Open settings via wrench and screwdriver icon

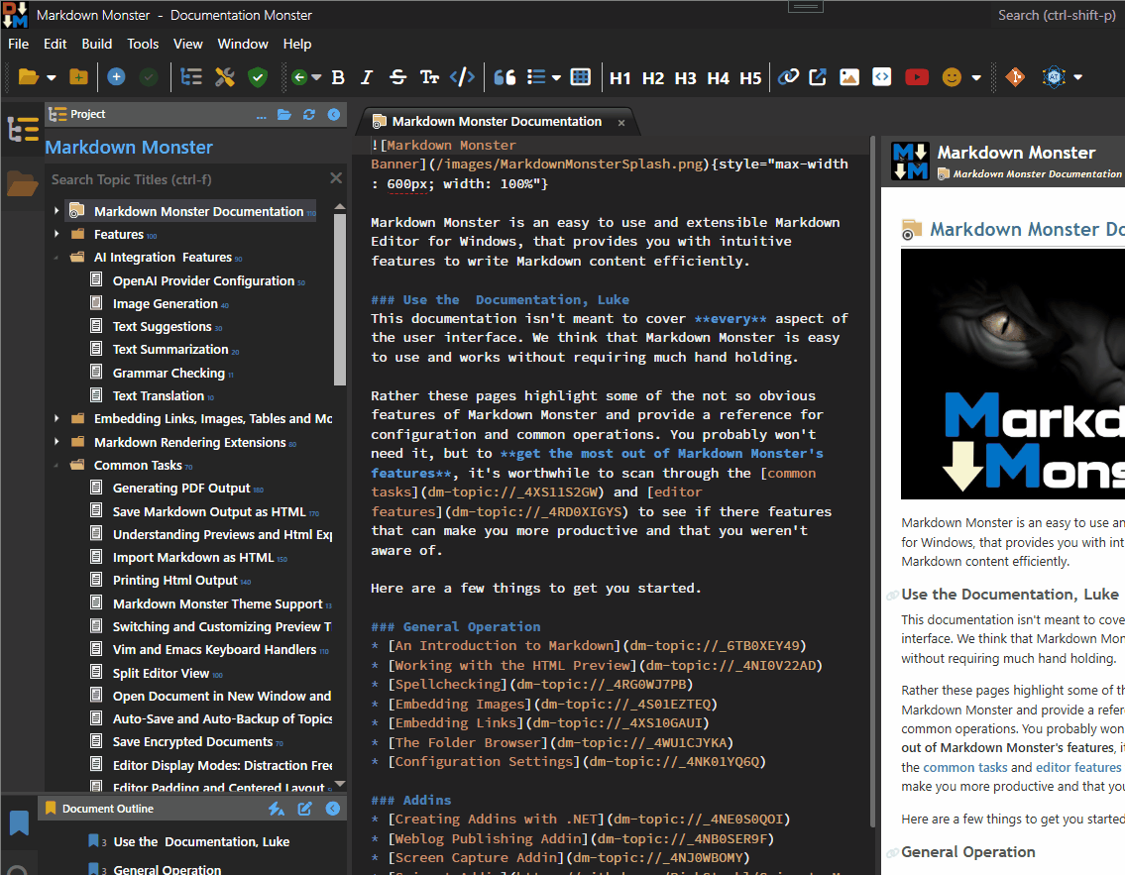225,76
